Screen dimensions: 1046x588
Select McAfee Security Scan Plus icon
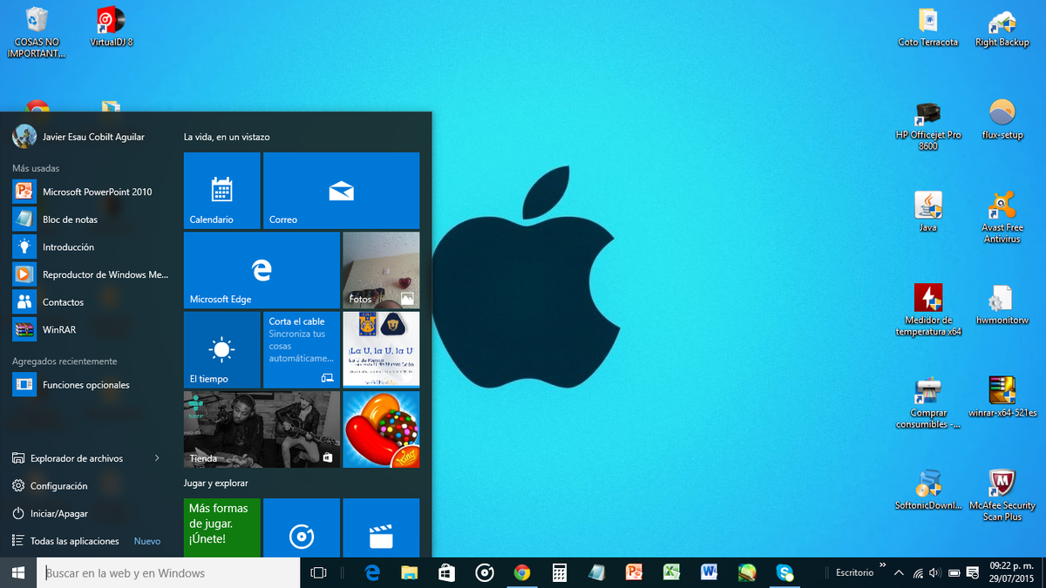(x=1002, y=496)
